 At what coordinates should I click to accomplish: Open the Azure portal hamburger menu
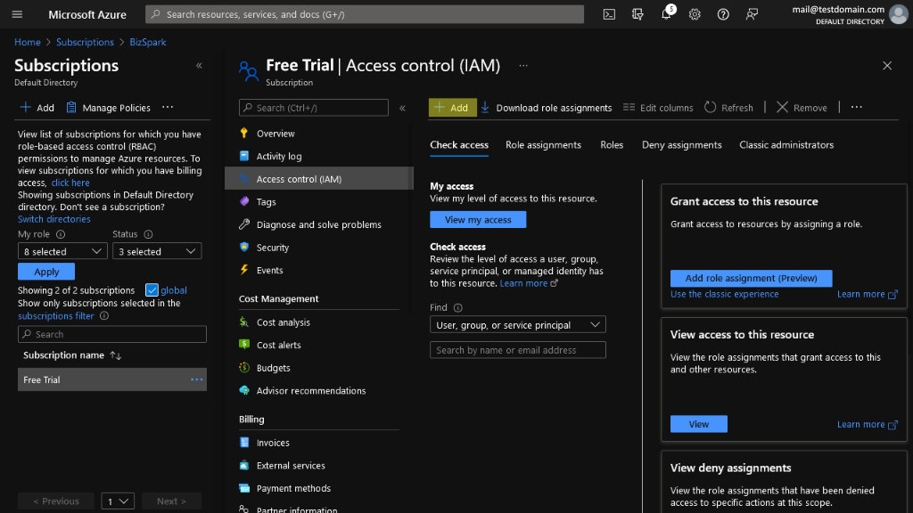17,14
